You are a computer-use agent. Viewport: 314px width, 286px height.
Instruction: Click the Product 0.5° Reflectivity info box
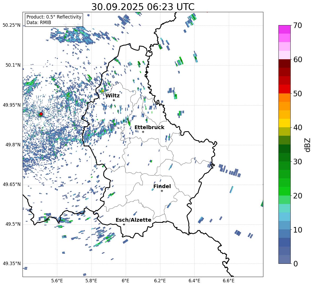pyautogui.click(x=54, y=20)
